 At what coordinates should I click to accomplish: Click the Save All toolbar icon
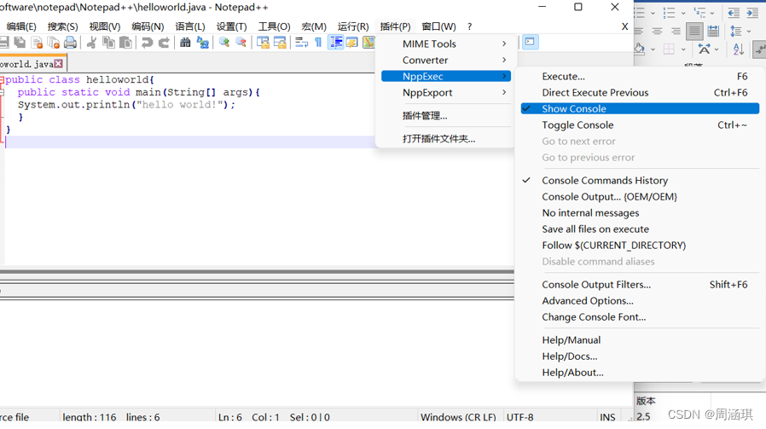pyautogui.click(x=20, y=43)
